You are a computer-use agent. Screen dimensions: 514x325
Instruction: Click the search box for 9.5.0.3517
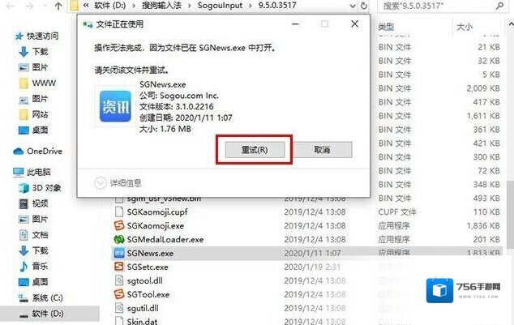[x=441, y=6]
